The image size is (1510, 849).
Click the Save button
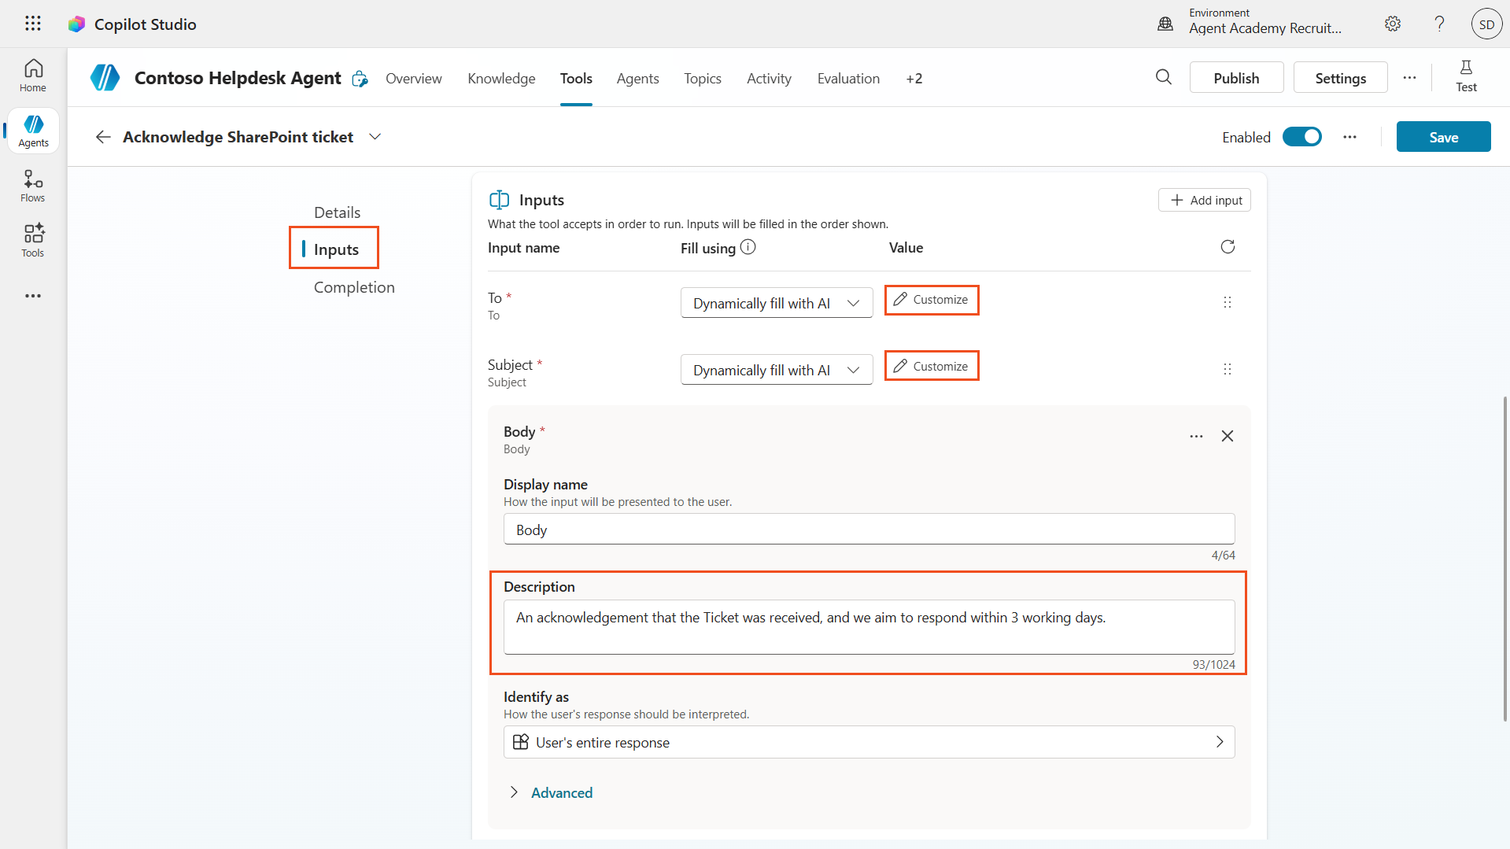pyautogui.click(x=1443, y=137)
